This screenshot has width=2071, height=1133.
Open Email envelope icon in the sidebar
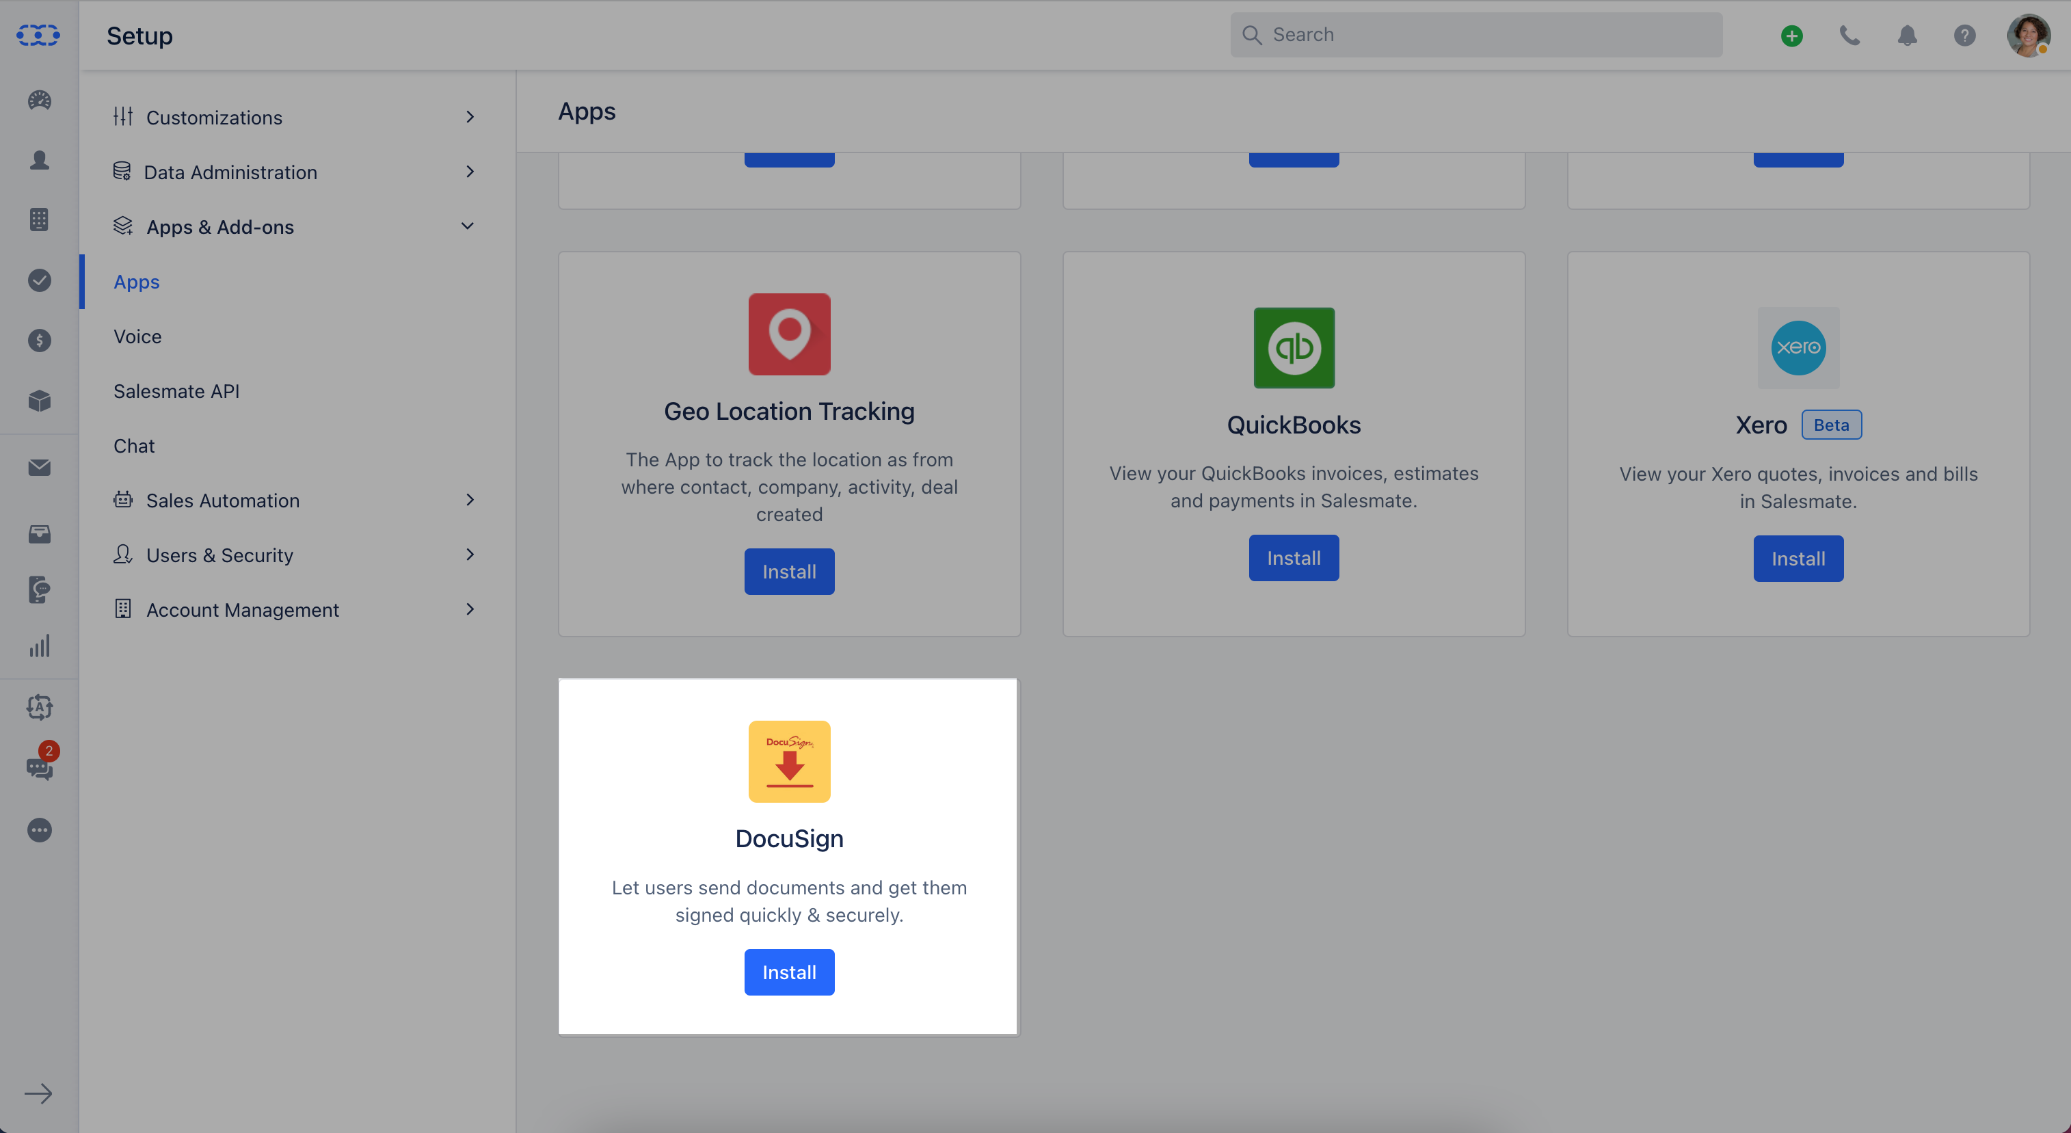(x=40, y=467)
